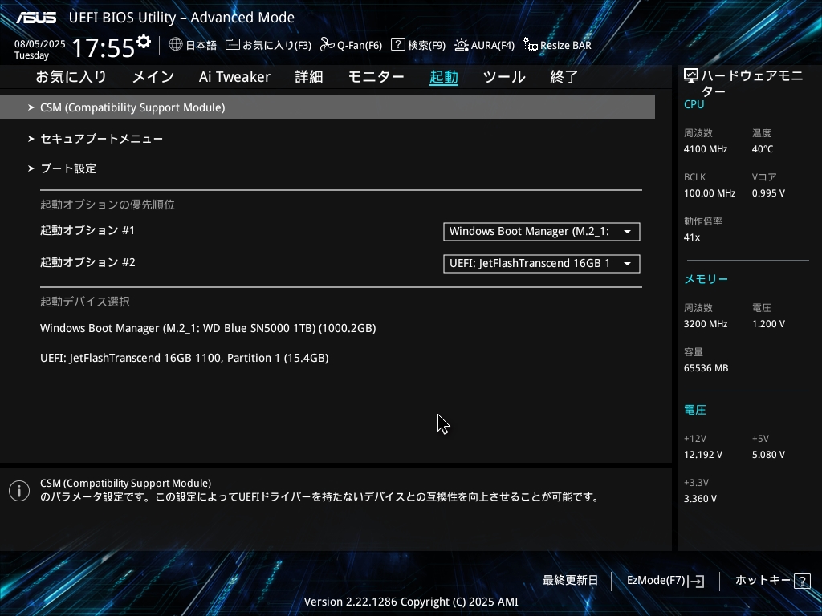Click the AURA light icon

click(462, 45)
